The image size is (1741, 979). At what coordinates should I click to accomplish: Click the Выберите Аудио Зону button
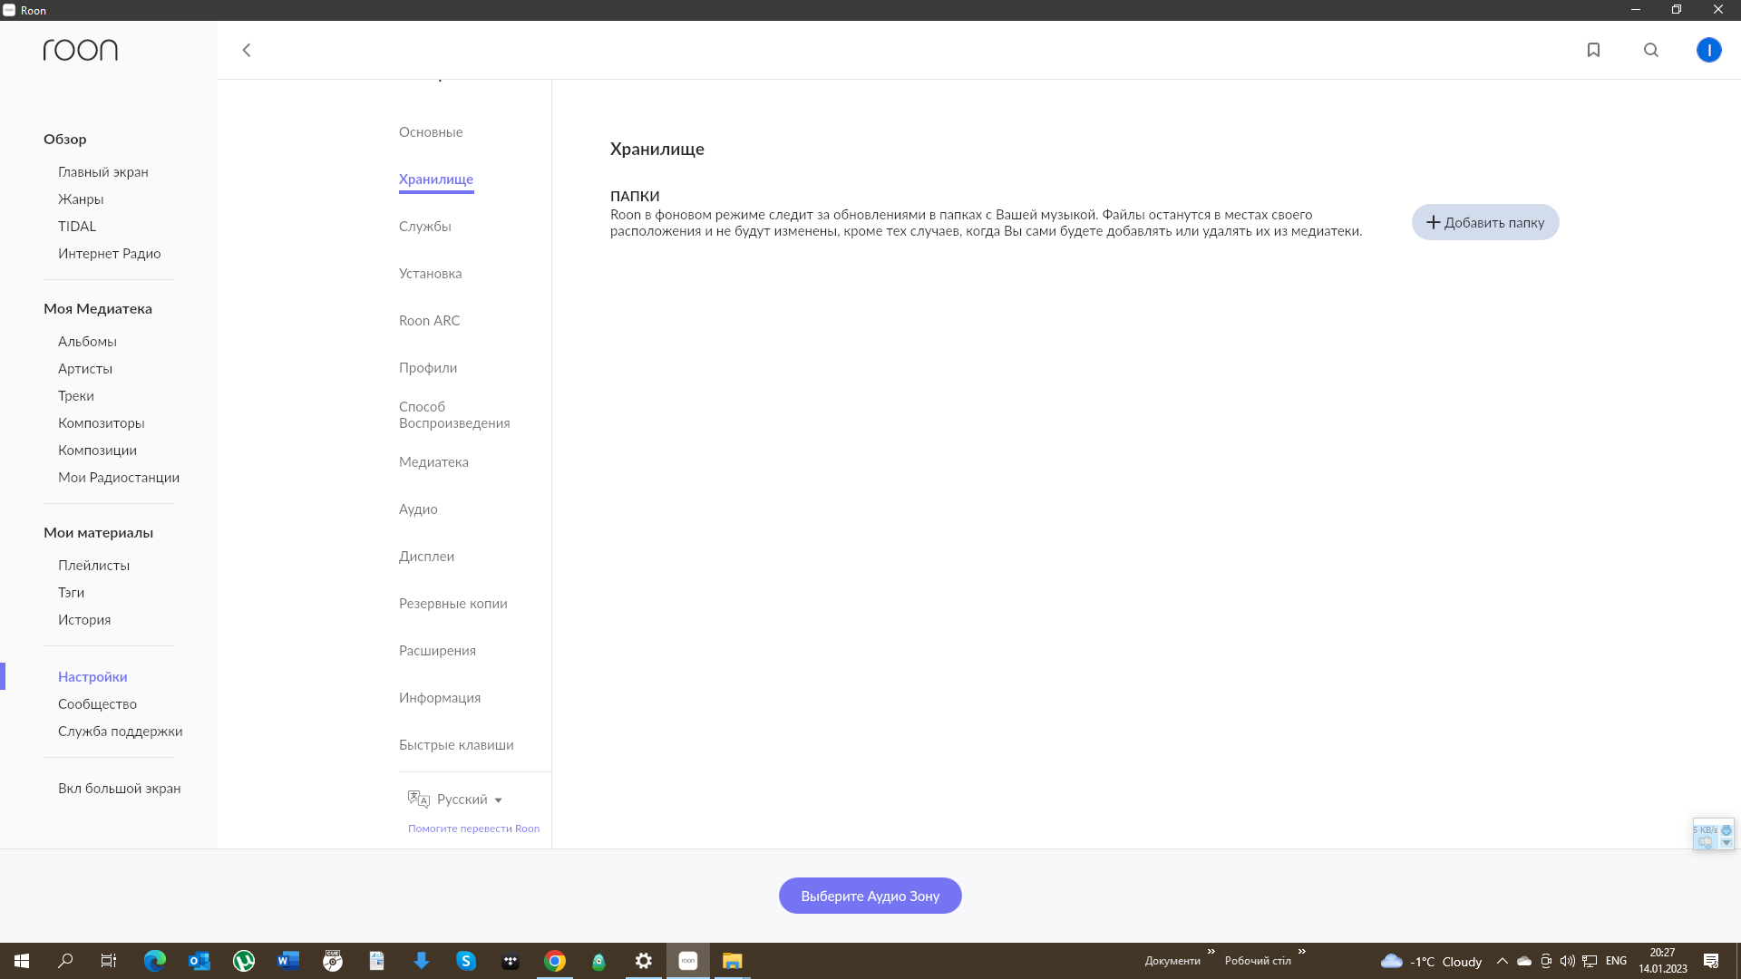[870, 896]
